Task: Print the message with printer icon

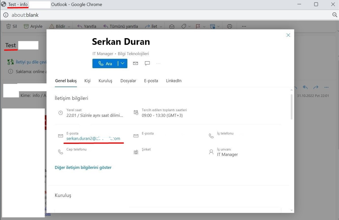Action: coord(230,26)
